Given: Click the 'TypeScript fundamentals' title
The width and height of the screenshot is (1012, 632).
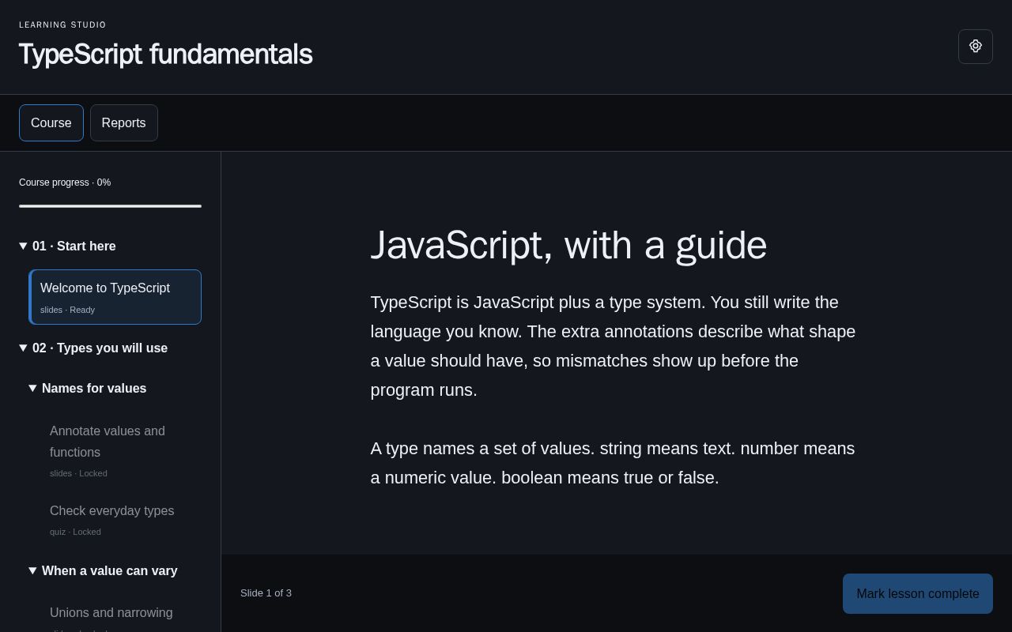Looking at the screenshot, I should tap(165, 55).
